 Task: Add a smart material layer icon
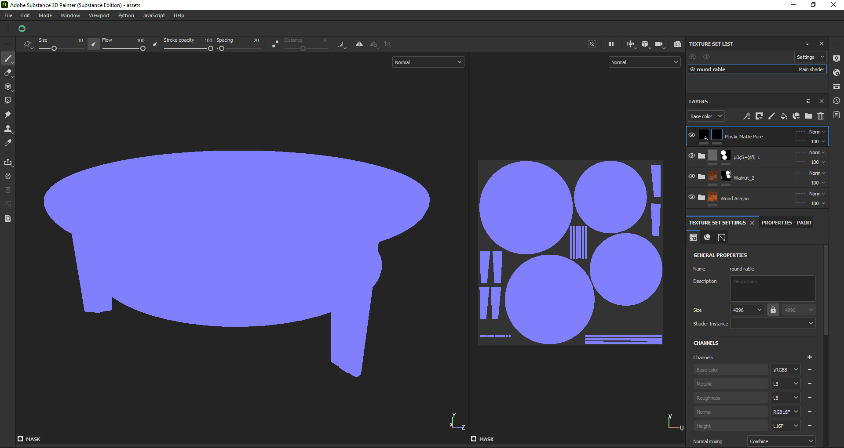click(x=796, y=116)
